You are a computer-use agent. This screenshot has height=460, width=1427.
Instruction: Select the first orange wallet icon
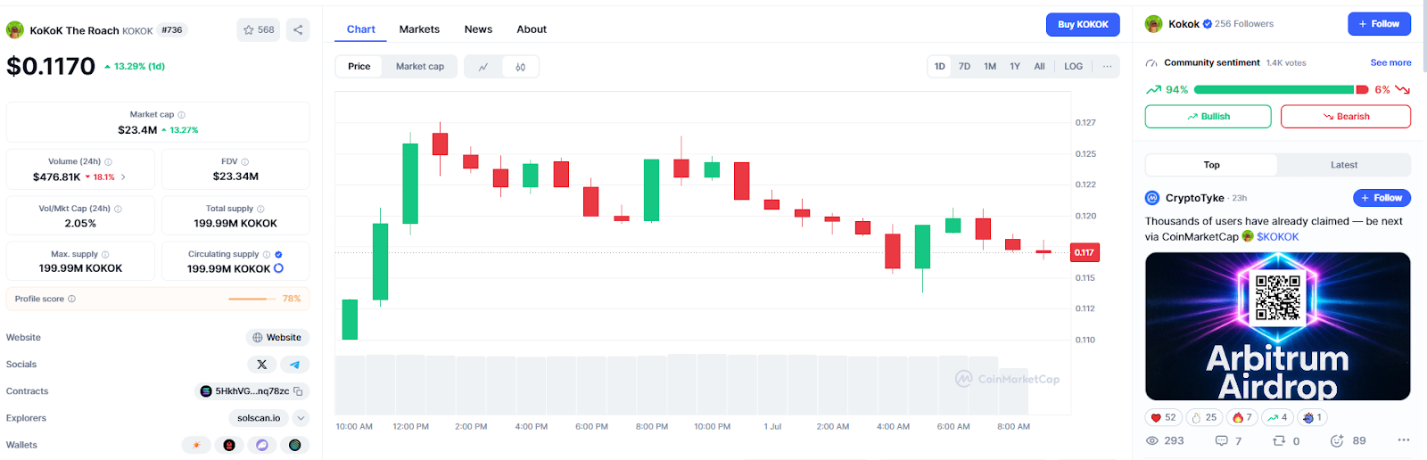click(x=196, y=445)
